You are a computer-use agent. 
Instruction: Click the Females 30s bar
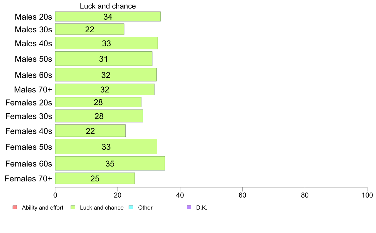99,116
